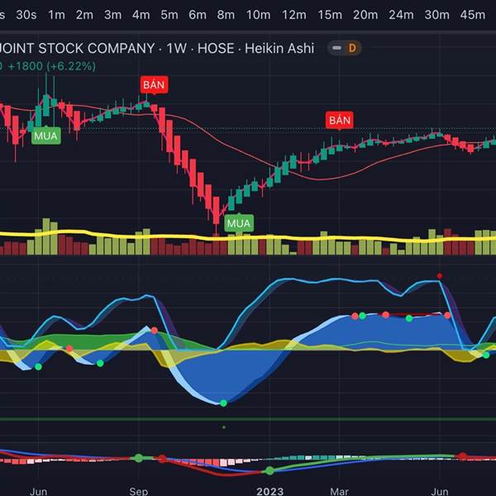The height and width of the screenshot is (496, 496).
Task: Select the 2m timeframe
Action: (84, 15)
